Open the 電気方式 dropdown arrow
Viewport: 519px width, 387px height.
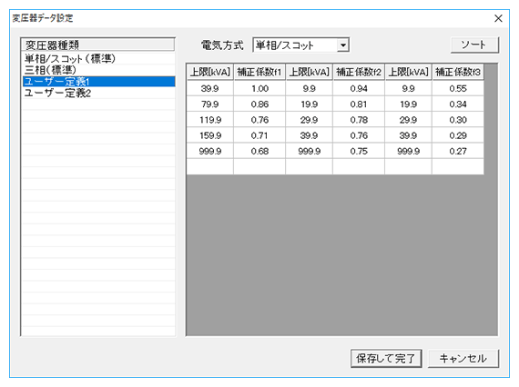click(343, 45)
